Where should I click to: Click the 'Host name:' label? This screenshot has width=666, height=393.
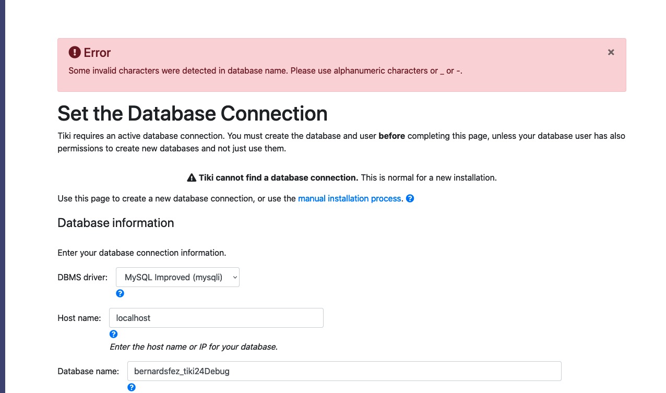click(79, 318)
